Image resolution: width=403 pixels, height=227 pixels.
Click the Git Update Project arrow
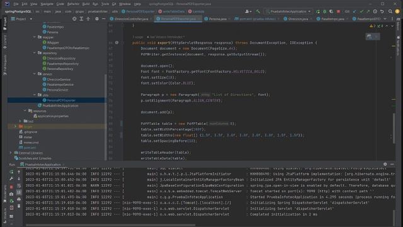[x=355, y=11]
